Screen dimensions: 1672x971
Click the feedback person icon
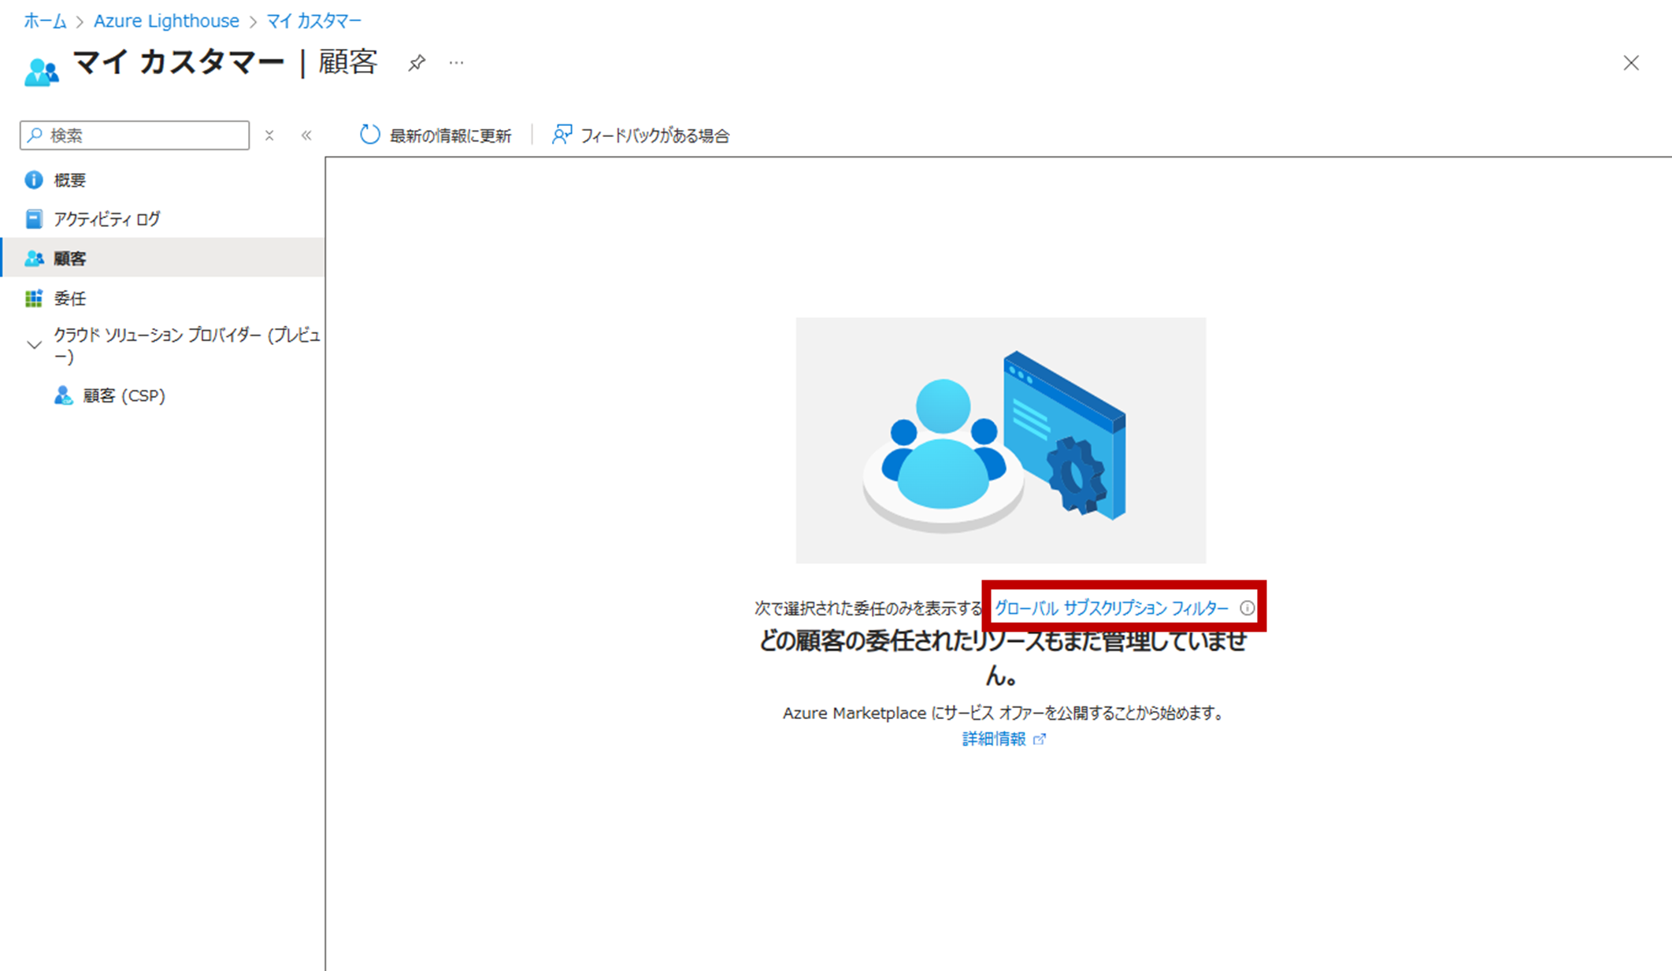(562, 135)
